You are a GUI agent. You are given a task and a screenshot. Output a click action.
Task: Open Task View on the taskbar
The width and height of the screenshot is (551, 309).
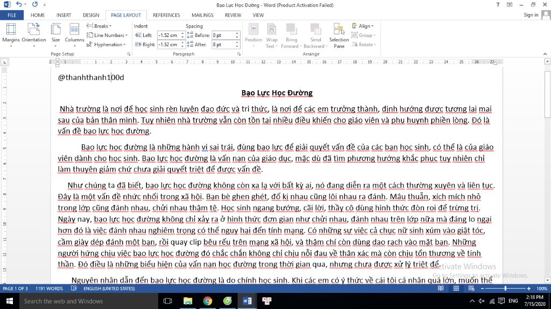coord(168,301)
